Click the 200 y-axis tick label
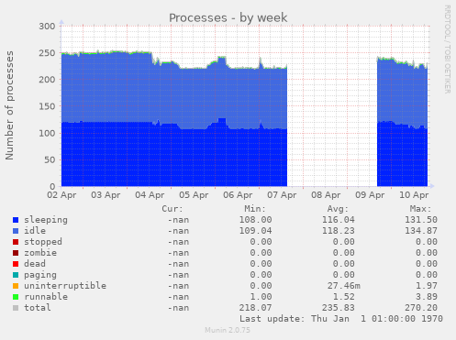This screenshot has height=340, width=456. tap(47, 80)
